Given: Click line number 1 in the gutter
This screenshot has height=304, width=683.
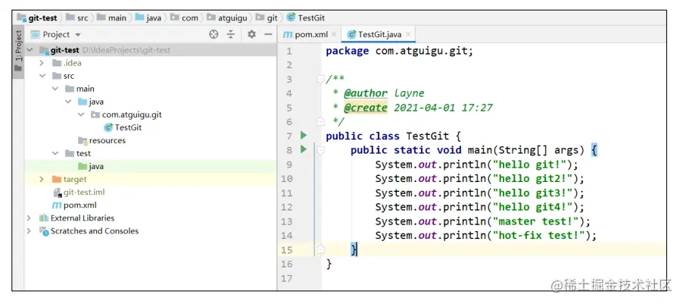Looking at the screenshot, I should (x=290, y=52).
